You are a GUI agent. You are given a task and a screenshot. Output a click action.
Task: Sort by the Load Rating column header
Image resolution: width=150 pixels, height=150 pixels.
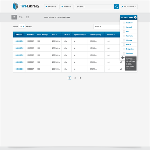coord(43,34)
